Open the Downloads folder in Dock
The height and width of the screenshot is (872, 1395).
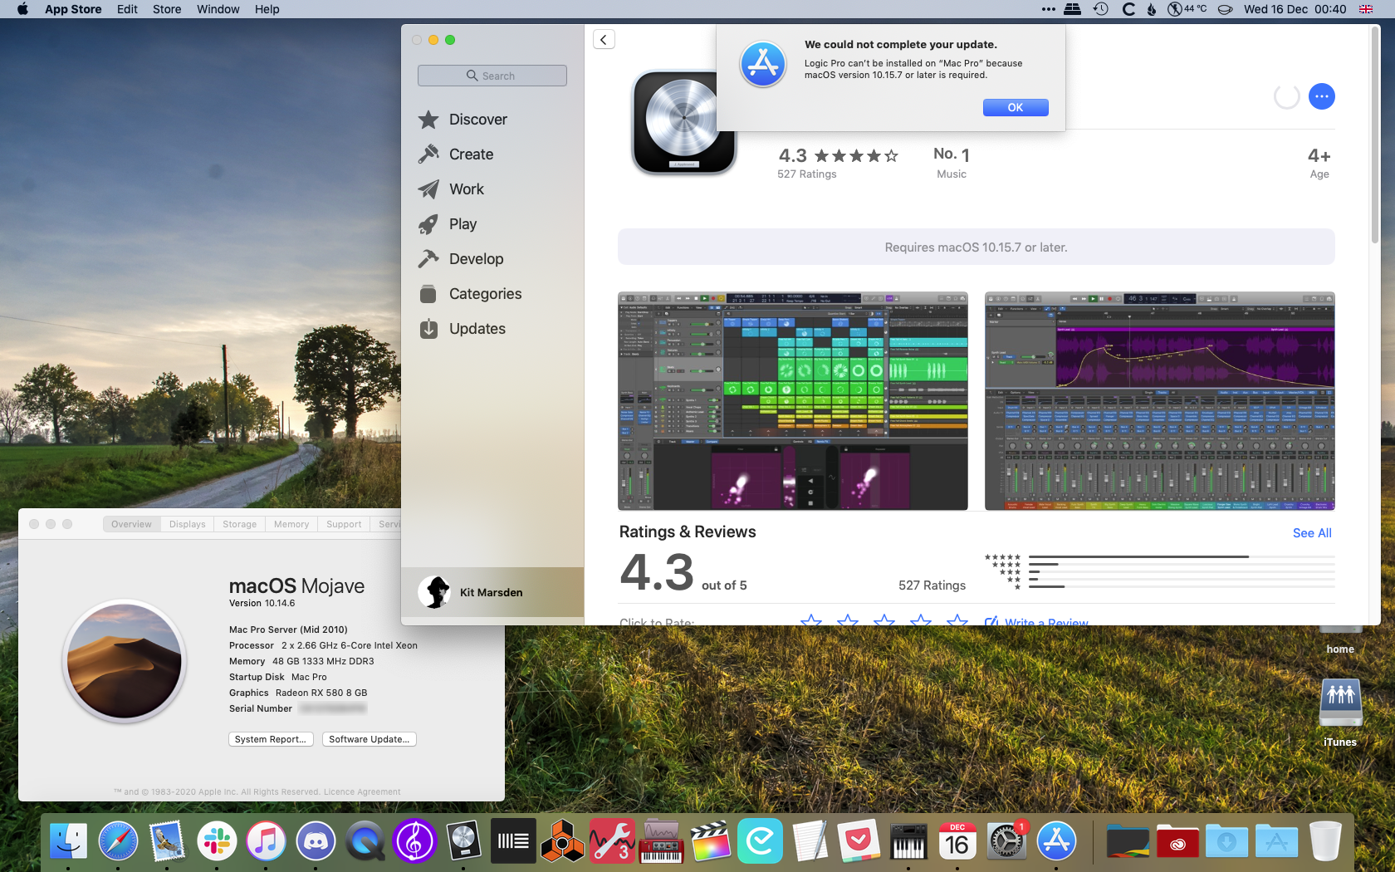coord(1226,842)
